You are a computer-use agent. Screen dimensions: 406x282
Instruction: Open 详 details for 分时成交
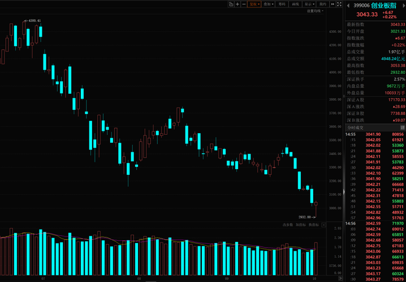tap(402, 127)
